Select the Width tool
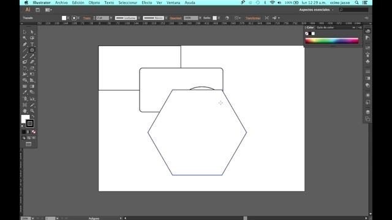This screenshot has height=220, width=392. pyautogui.click(x=24, y=74)
